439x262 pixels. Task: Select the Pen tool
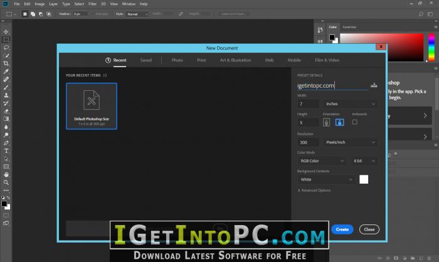point(6,143)
